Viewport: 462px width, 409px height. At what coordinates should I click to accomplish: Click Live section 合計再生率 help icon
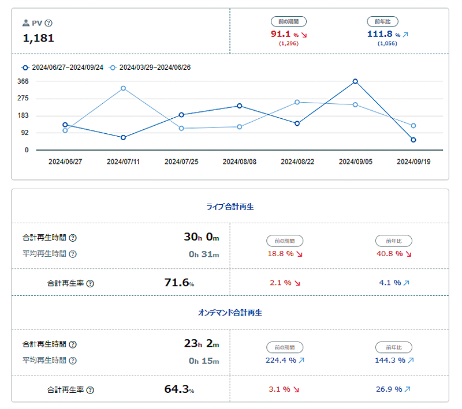tap(90, 283)
